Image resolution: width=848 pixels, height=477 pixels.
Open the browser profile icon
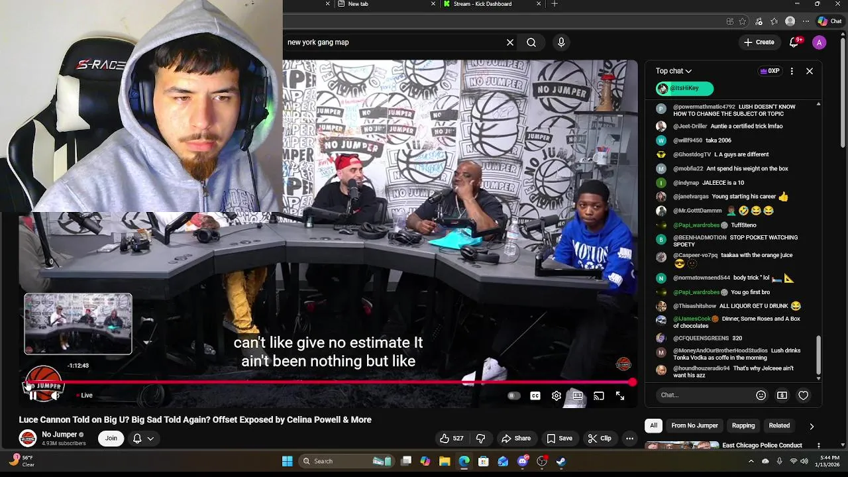click(790, 21)
